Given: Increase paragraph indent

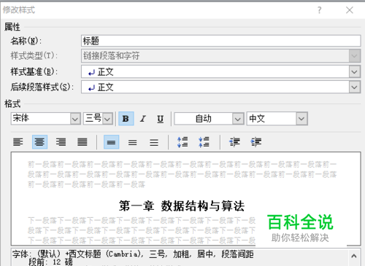Looking at the screenshot, I should (256, 142).
